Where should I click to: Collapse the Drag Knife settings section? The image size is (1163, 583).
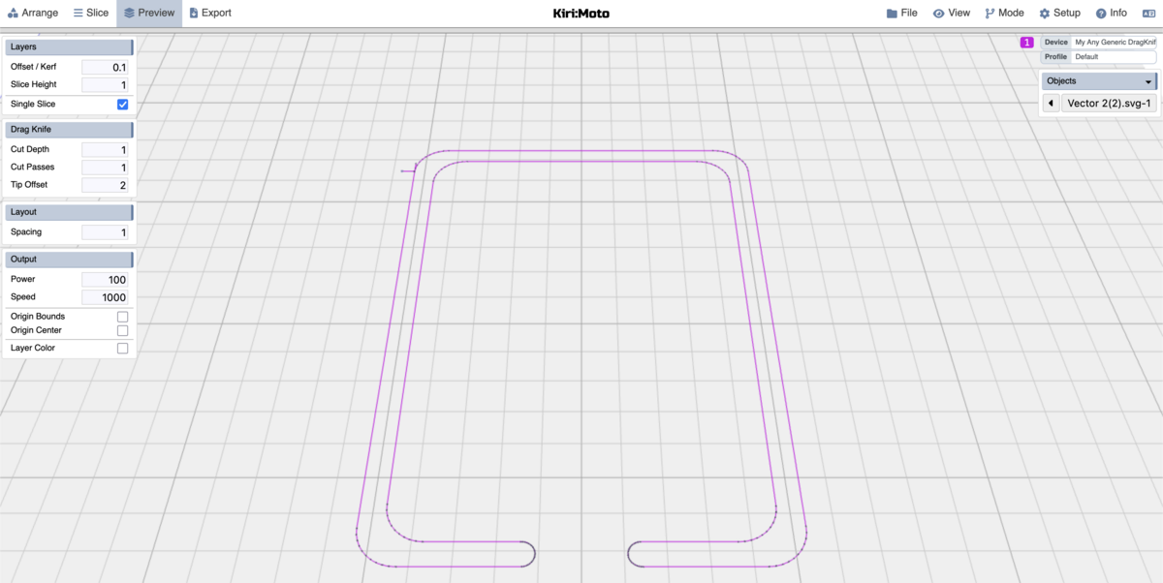(x=68, y=129)
